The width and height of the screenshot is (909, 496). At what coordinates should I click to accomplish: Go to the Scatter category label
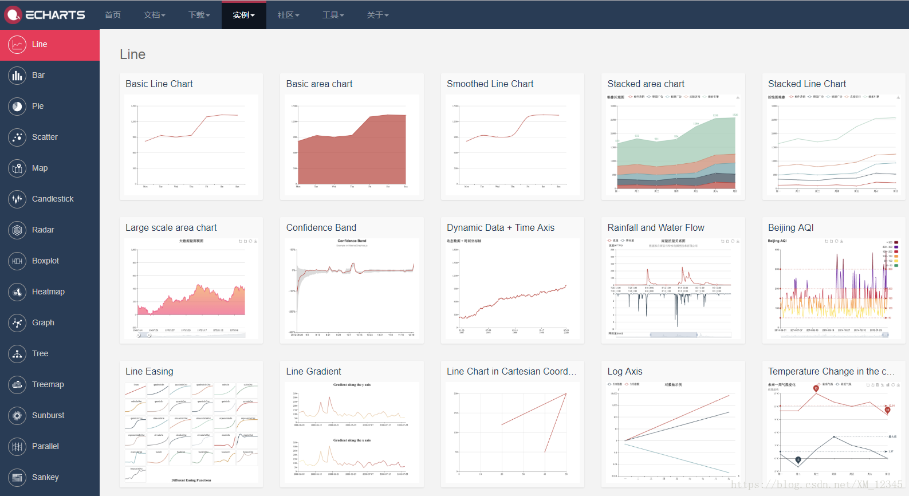pyautogui.click(x=45, y=137)
